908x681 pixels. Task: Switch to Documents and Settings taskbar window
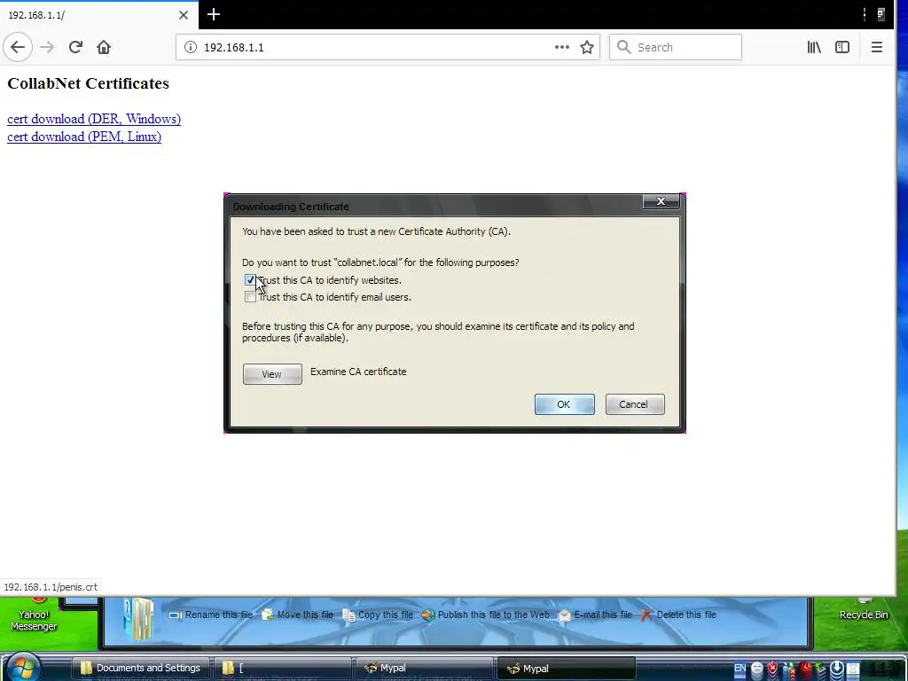141,669
